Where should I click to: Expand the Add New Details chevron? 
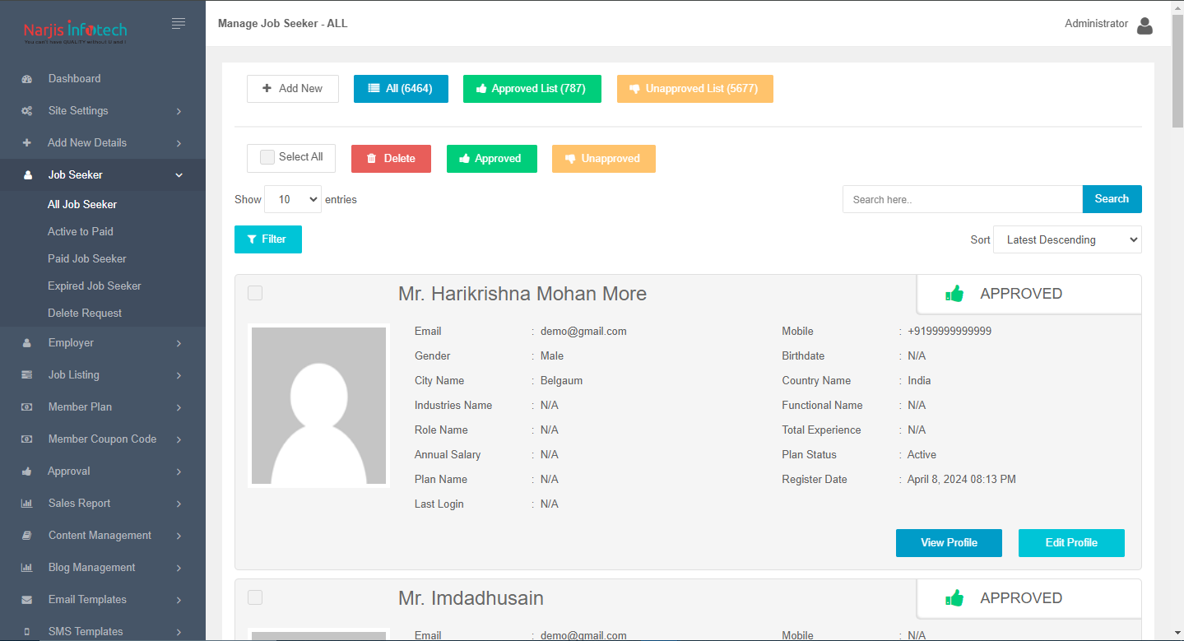(x=179, y=143)
